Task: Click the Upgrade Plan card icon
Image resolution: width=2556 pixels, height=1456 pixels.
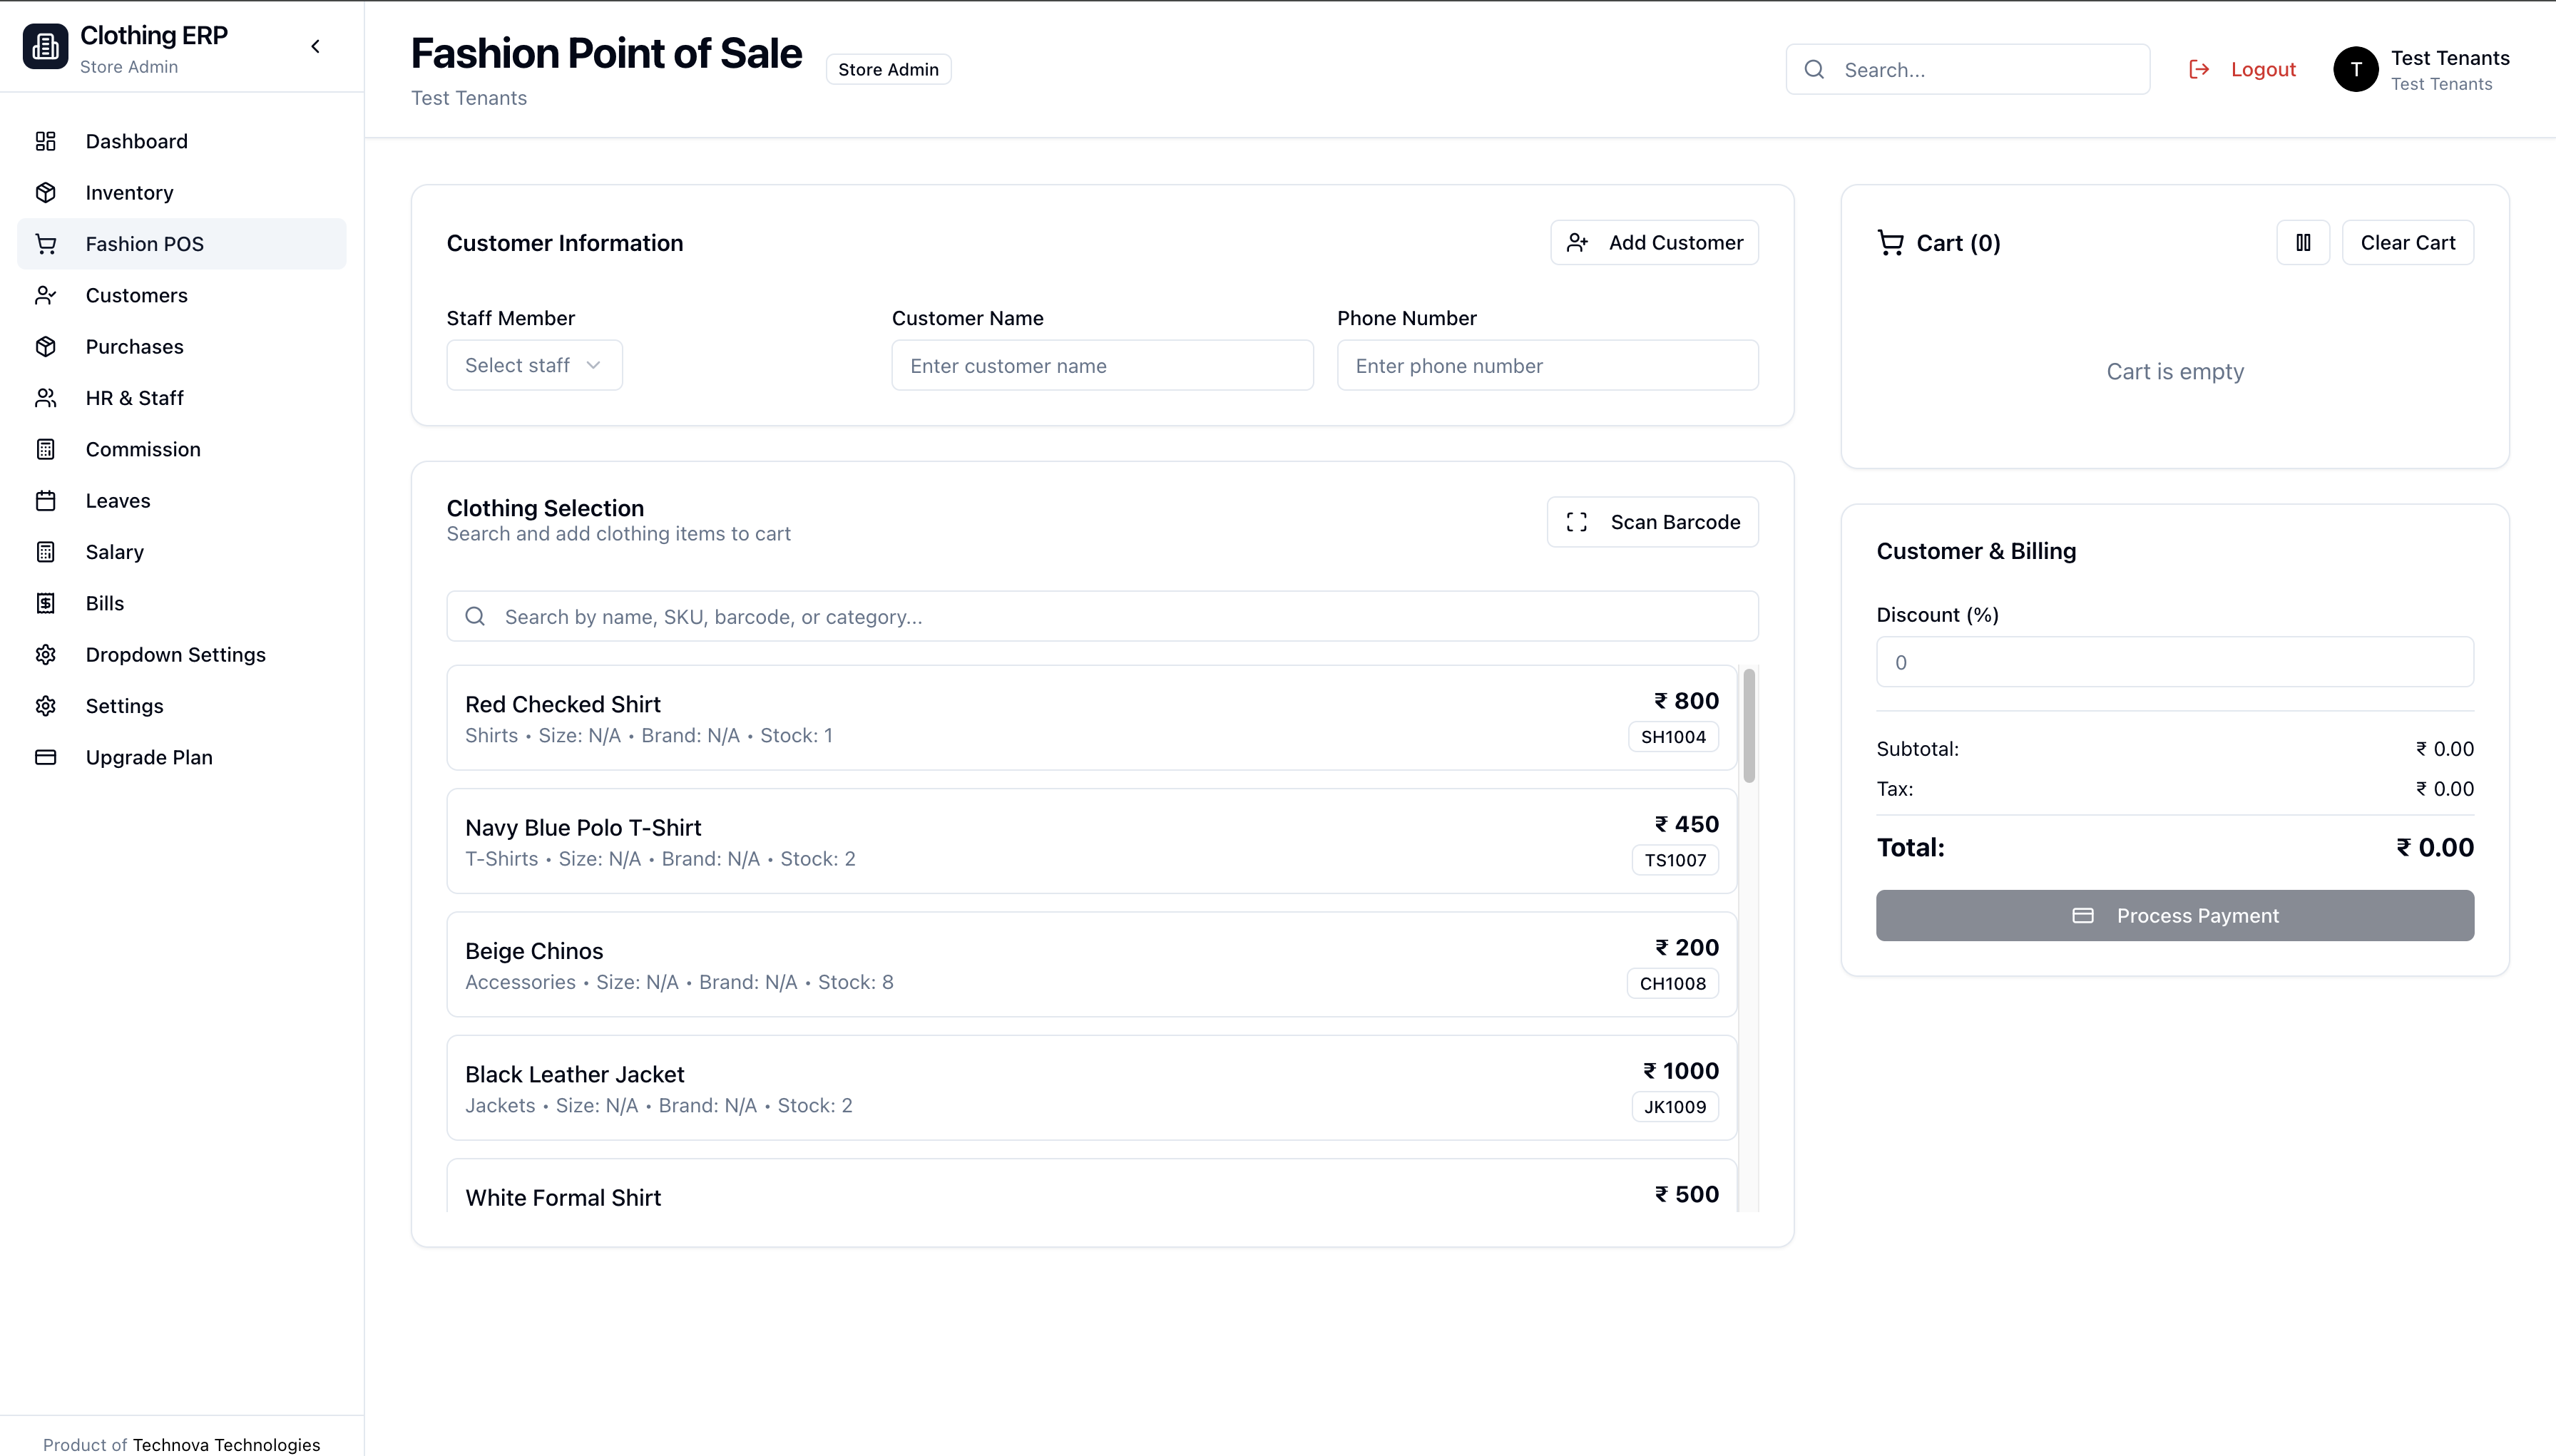Action: tap(45, 757)
